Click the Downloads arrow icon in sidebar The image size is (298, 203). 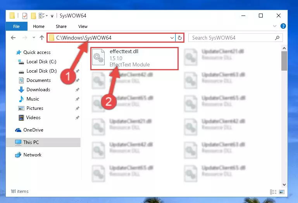coord(21,90)
